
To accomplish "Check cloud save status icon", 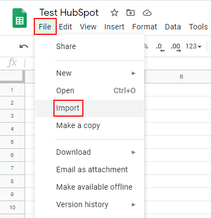I will 147,13.
